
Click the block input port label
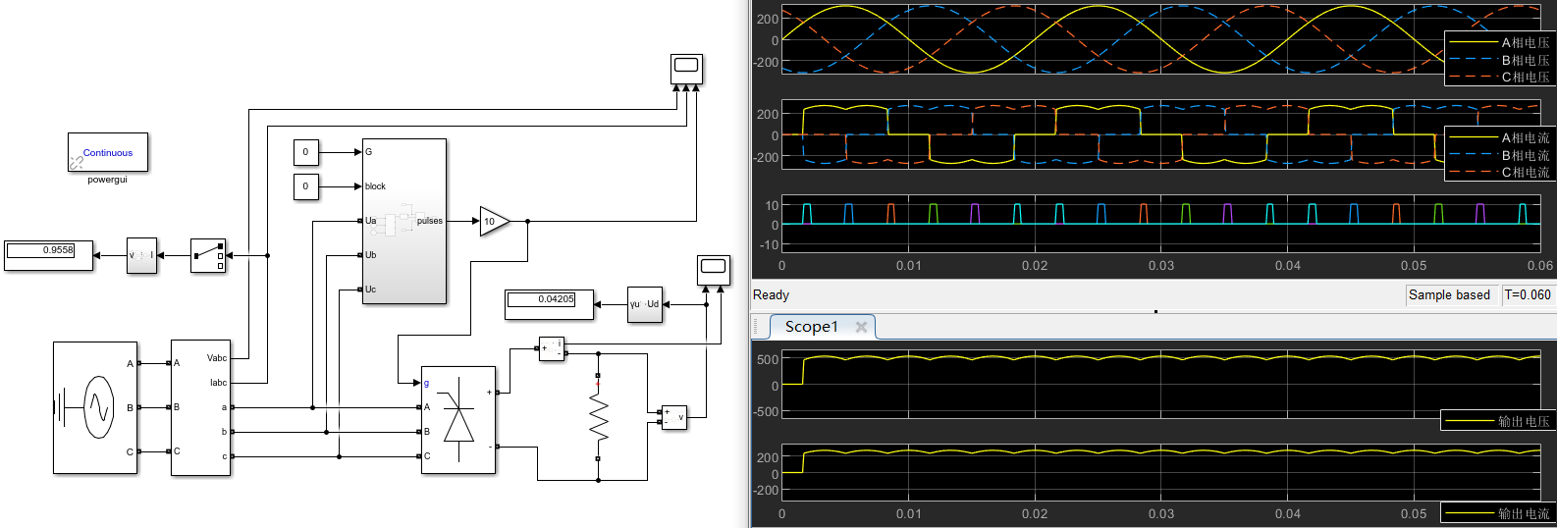(375, 186)
